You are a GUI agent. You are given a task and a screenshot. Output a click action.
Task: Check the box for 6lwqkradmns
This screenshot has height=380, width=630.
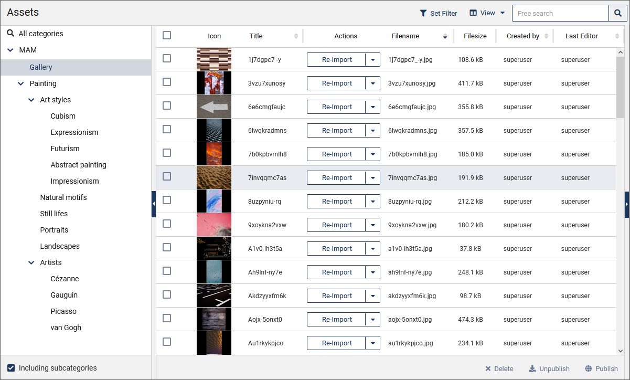[167, 129]
